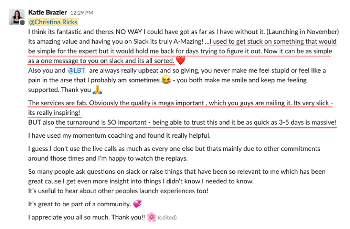Viewport: 350px width, 229px height.
Task: Click the (edited) label
Action: click(x=167, y=217)
